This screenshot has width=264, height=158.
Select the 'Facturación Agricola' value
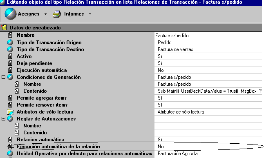tap(208, 154)
